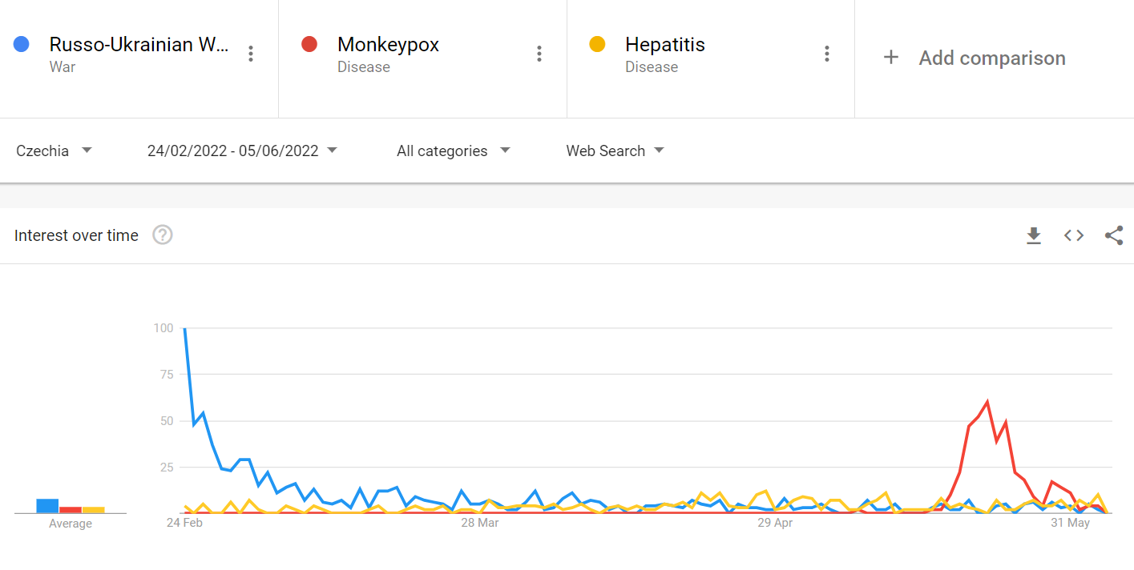Download the interest over time CSV
This screenshot has height=570, width=1134.
pos(1034,235)
